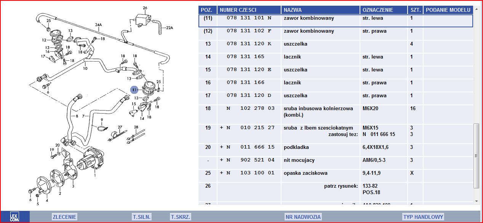
Task: Select part number 078 131 120 K
Action: [249, 44]
